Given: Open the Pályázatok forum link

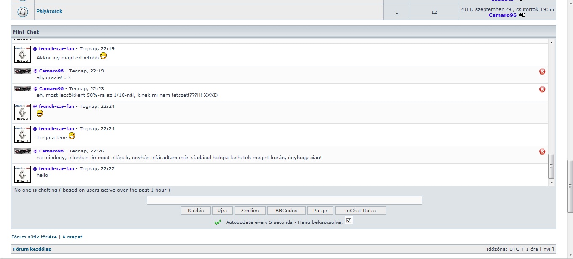Looking at the screenshot, I should [49, 11].
